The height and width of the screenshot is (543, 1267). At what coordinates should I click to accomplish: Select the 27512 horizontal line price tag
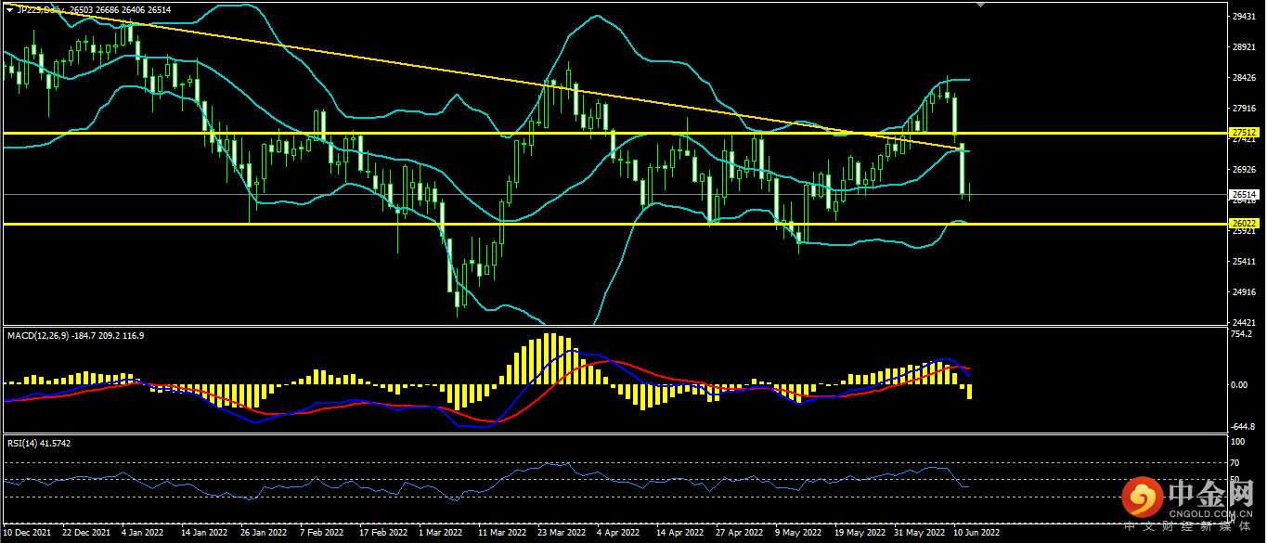[1243, 133]
